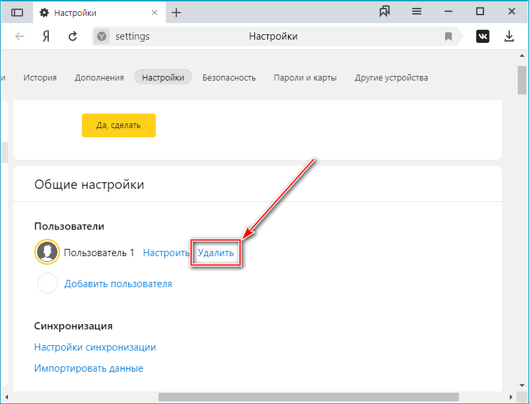Click the Удалить link for Пользователь 1
The width and height of the screenshot is (529, 404).
(215, 252)
